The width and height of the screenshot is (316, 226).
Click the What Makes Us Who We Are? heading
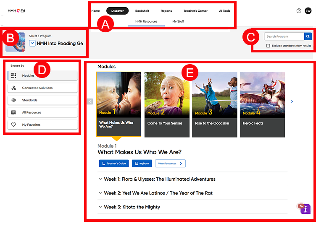pyautogui.click(x=140, y=152)
